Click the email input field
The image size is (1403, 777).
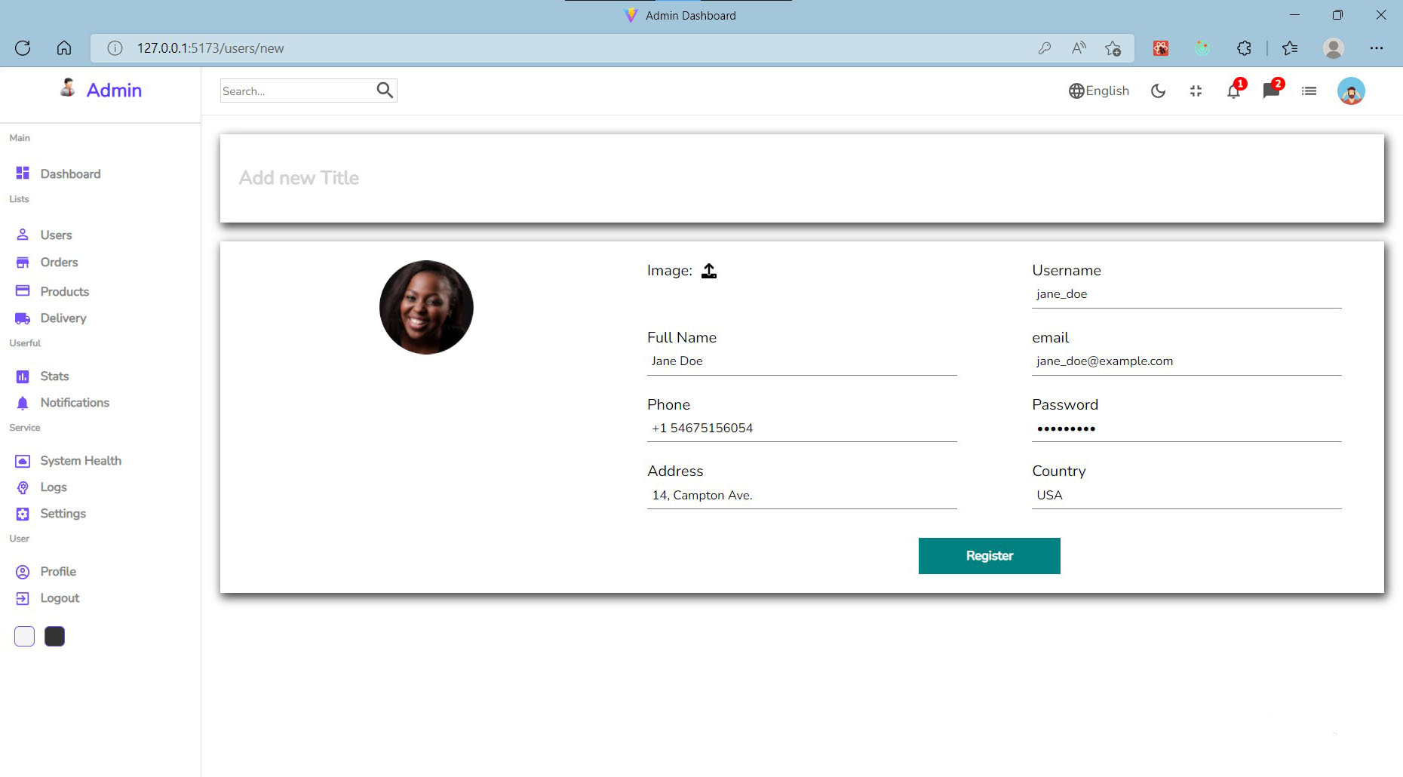(1187, 361)
